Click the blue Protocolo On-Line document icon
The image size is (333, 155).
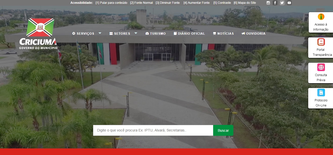click(321, 93)
